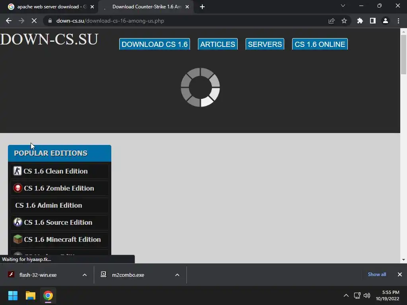Open the Extensions puzzle icon
The image size is (407, 305).
[360, 21]
